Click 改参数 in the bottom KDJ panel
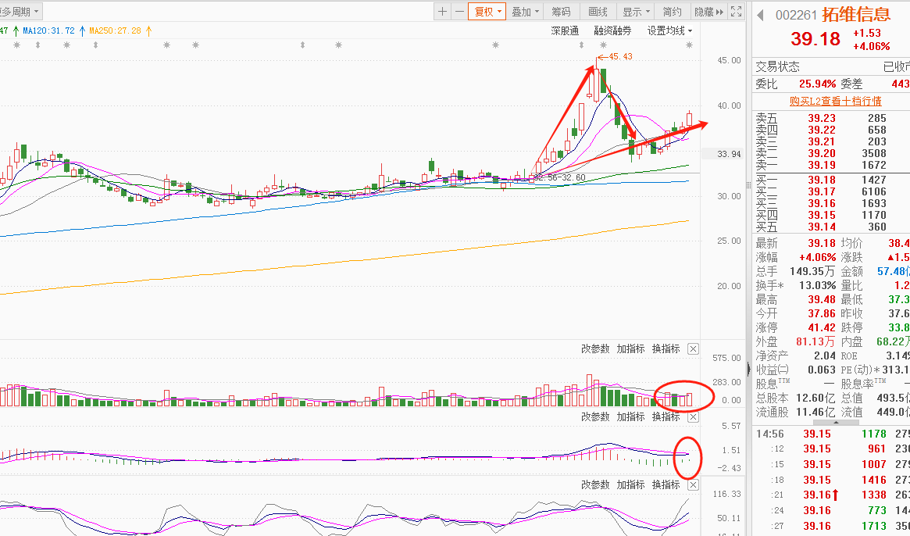The image size is (910, 536). click(x=595, y=485)
